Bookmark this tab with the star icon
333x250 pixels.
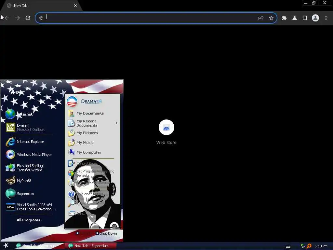(271, 18)
